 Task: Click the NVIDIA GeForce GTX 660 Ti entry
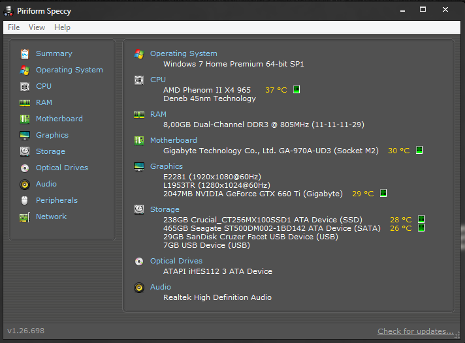(253, 194)
